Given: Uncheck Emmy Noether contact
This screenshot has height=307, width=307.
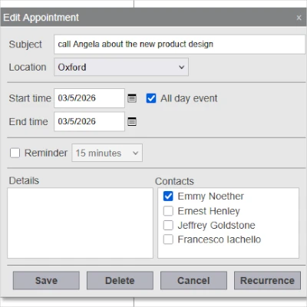Looking at the screenshot, I should [168, 196].
